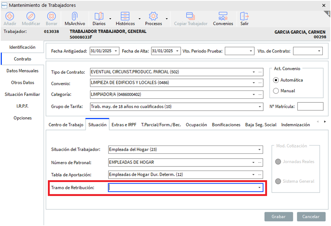Select the Manual radio button

click(276, 91)
